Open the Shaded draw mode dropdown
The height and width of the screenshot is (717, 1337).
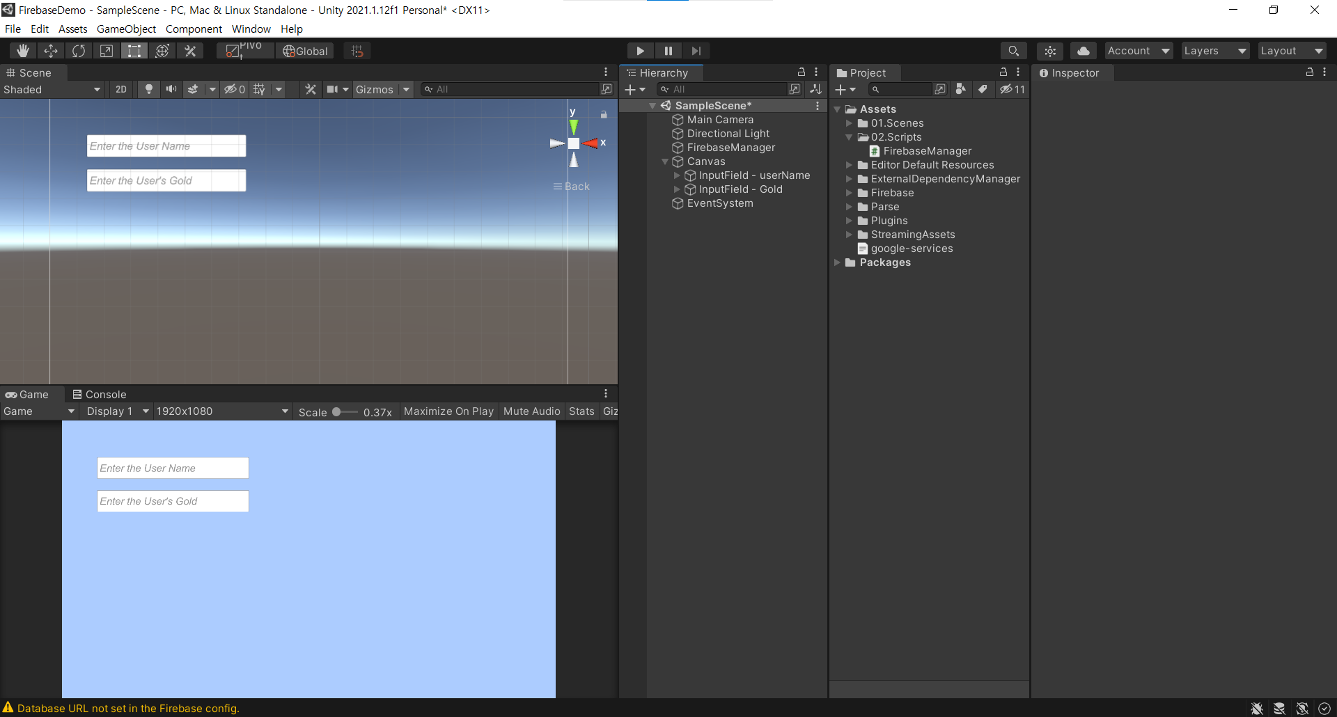pos(52,90)
